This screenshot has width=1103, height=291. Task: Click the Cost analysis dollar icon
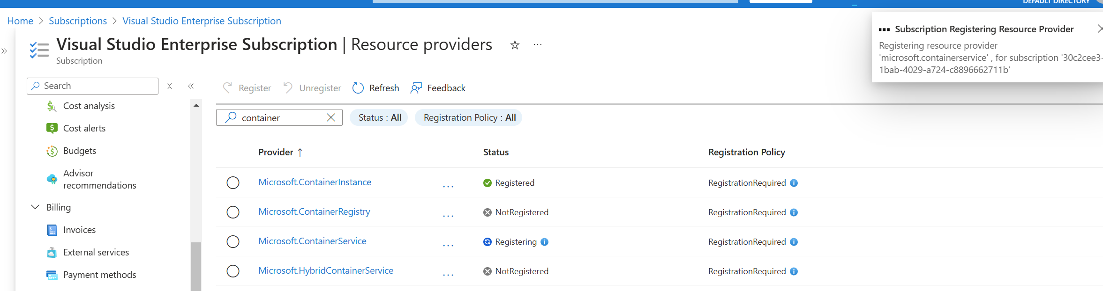click(x=52, y=106)
